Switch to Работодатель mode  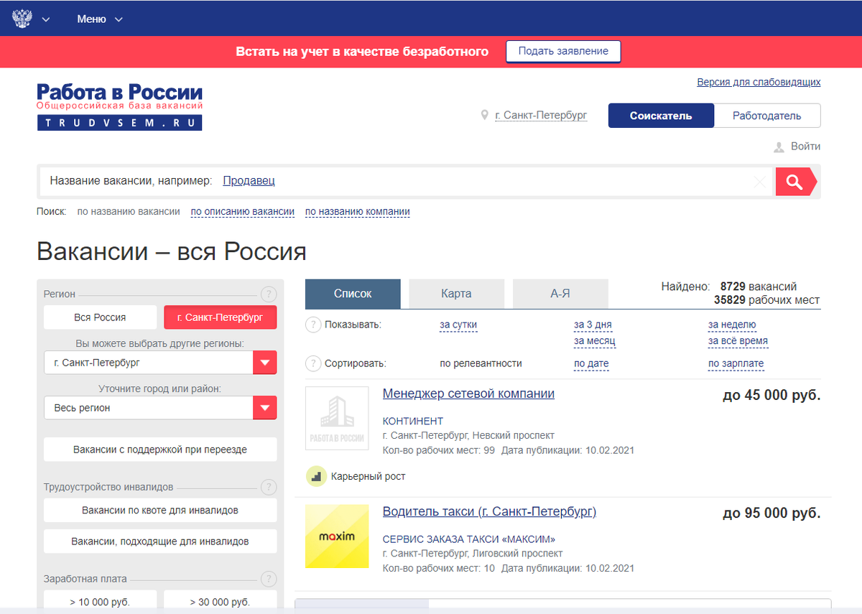(767, 116)
